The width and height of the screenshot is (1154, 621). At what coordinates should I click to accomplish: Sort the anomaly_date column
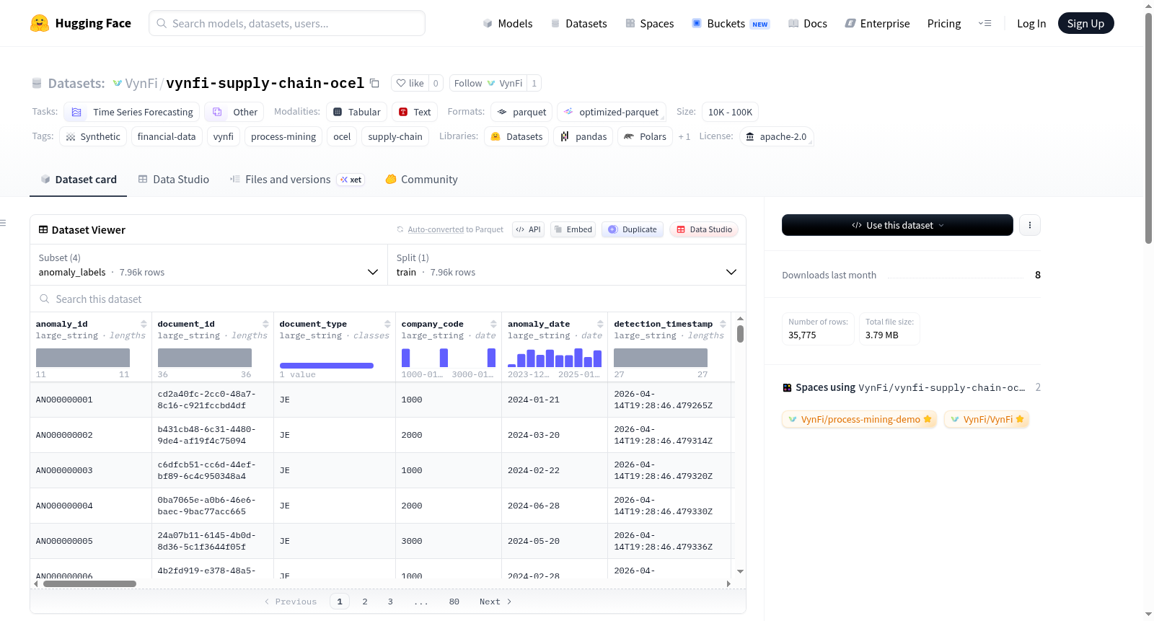tap(600, 324)
